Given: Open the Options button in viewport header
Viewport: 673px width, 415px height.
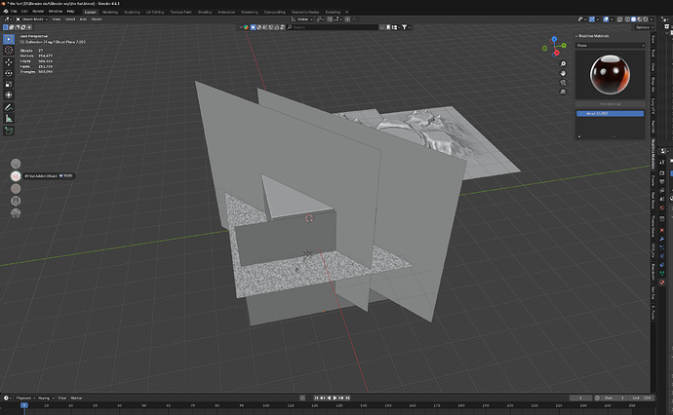Looking at the screenshot, I should pyautogui.click(x=644, y=27).
